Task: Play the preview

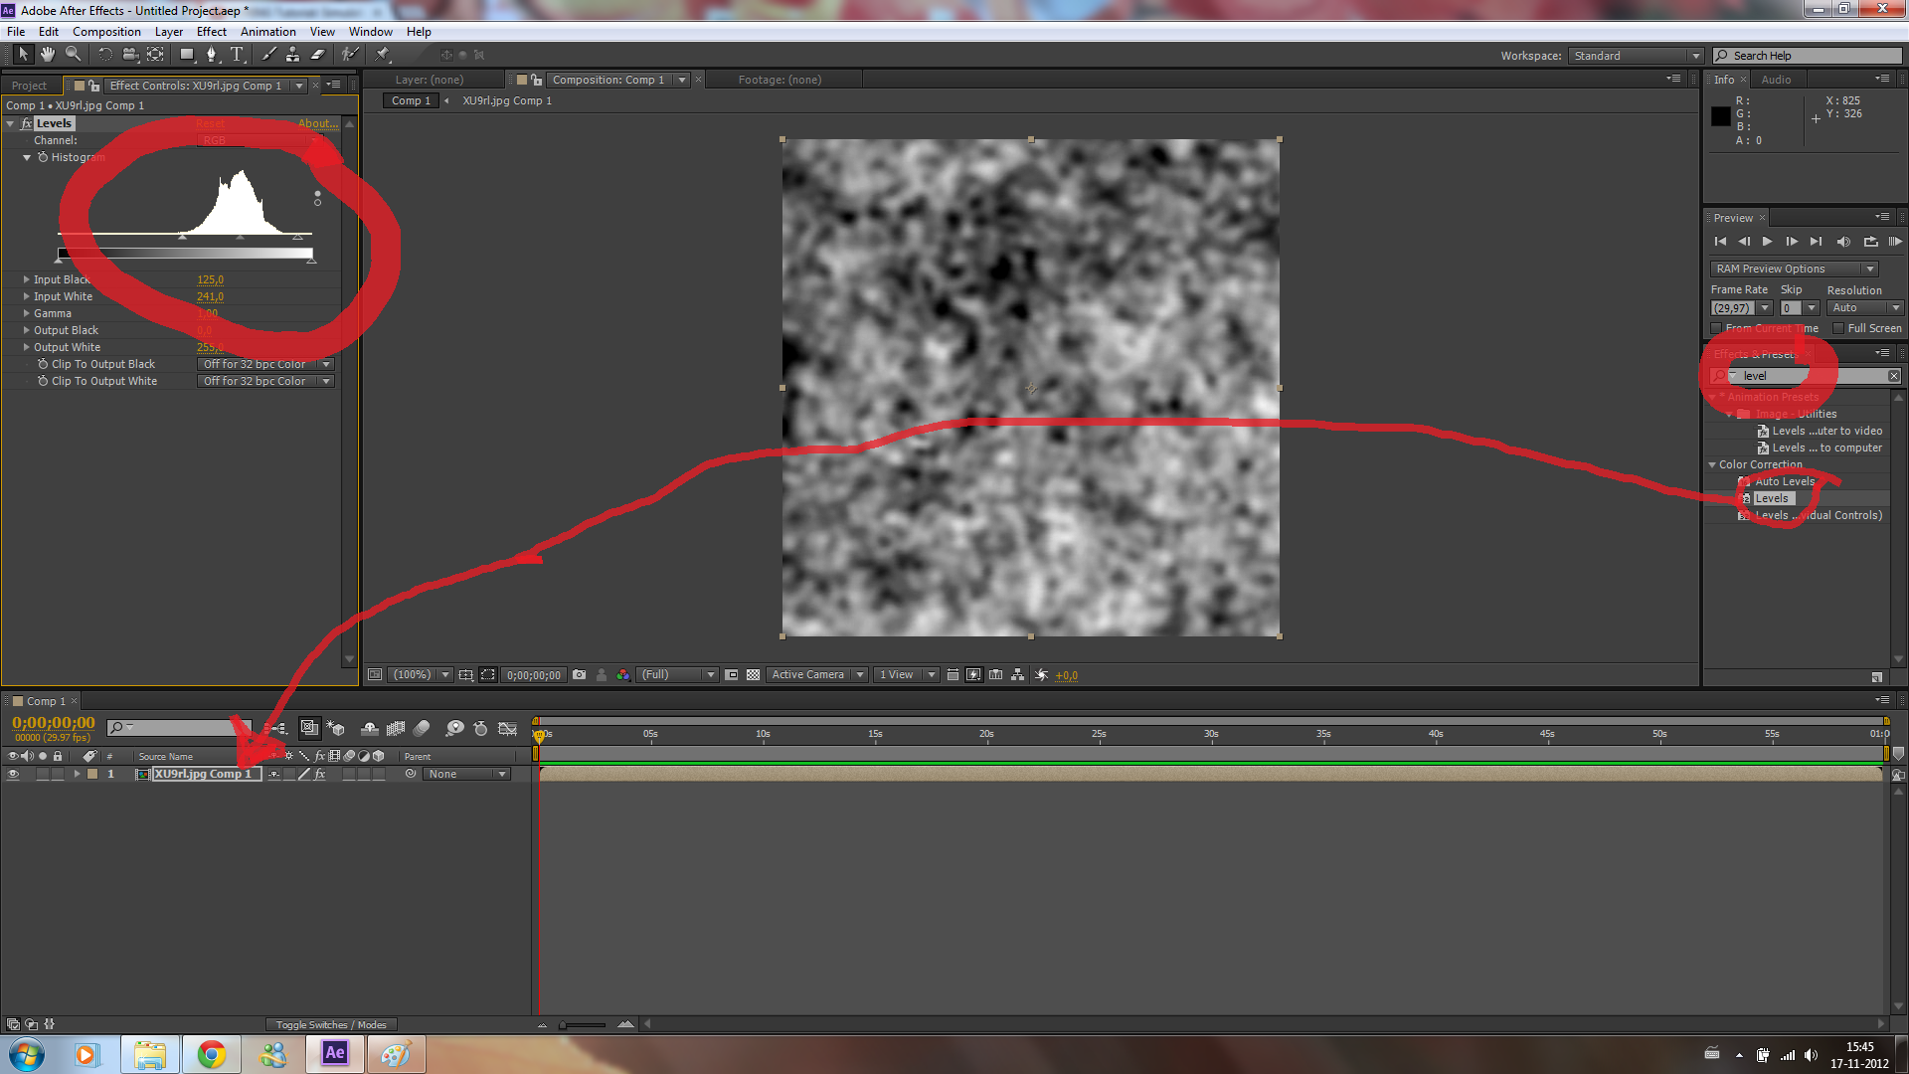Action: pos(1767,241)
